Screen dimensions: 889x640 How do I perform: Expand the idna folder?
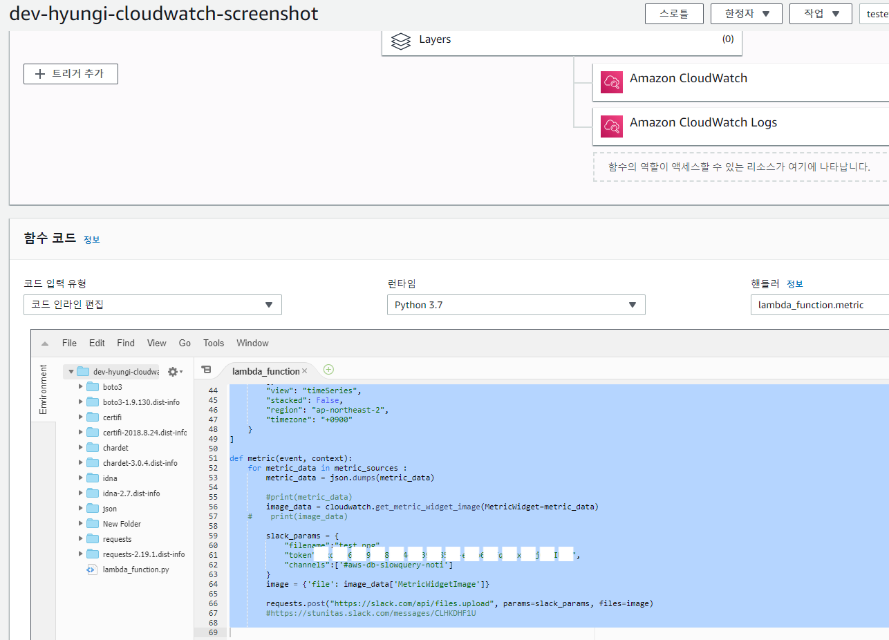pyautogui.click(x=80, y=478)
